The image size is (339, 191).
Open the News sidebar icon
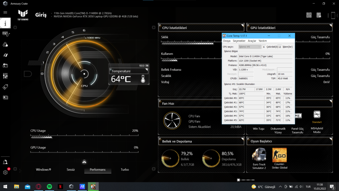[x=5, y=97]
